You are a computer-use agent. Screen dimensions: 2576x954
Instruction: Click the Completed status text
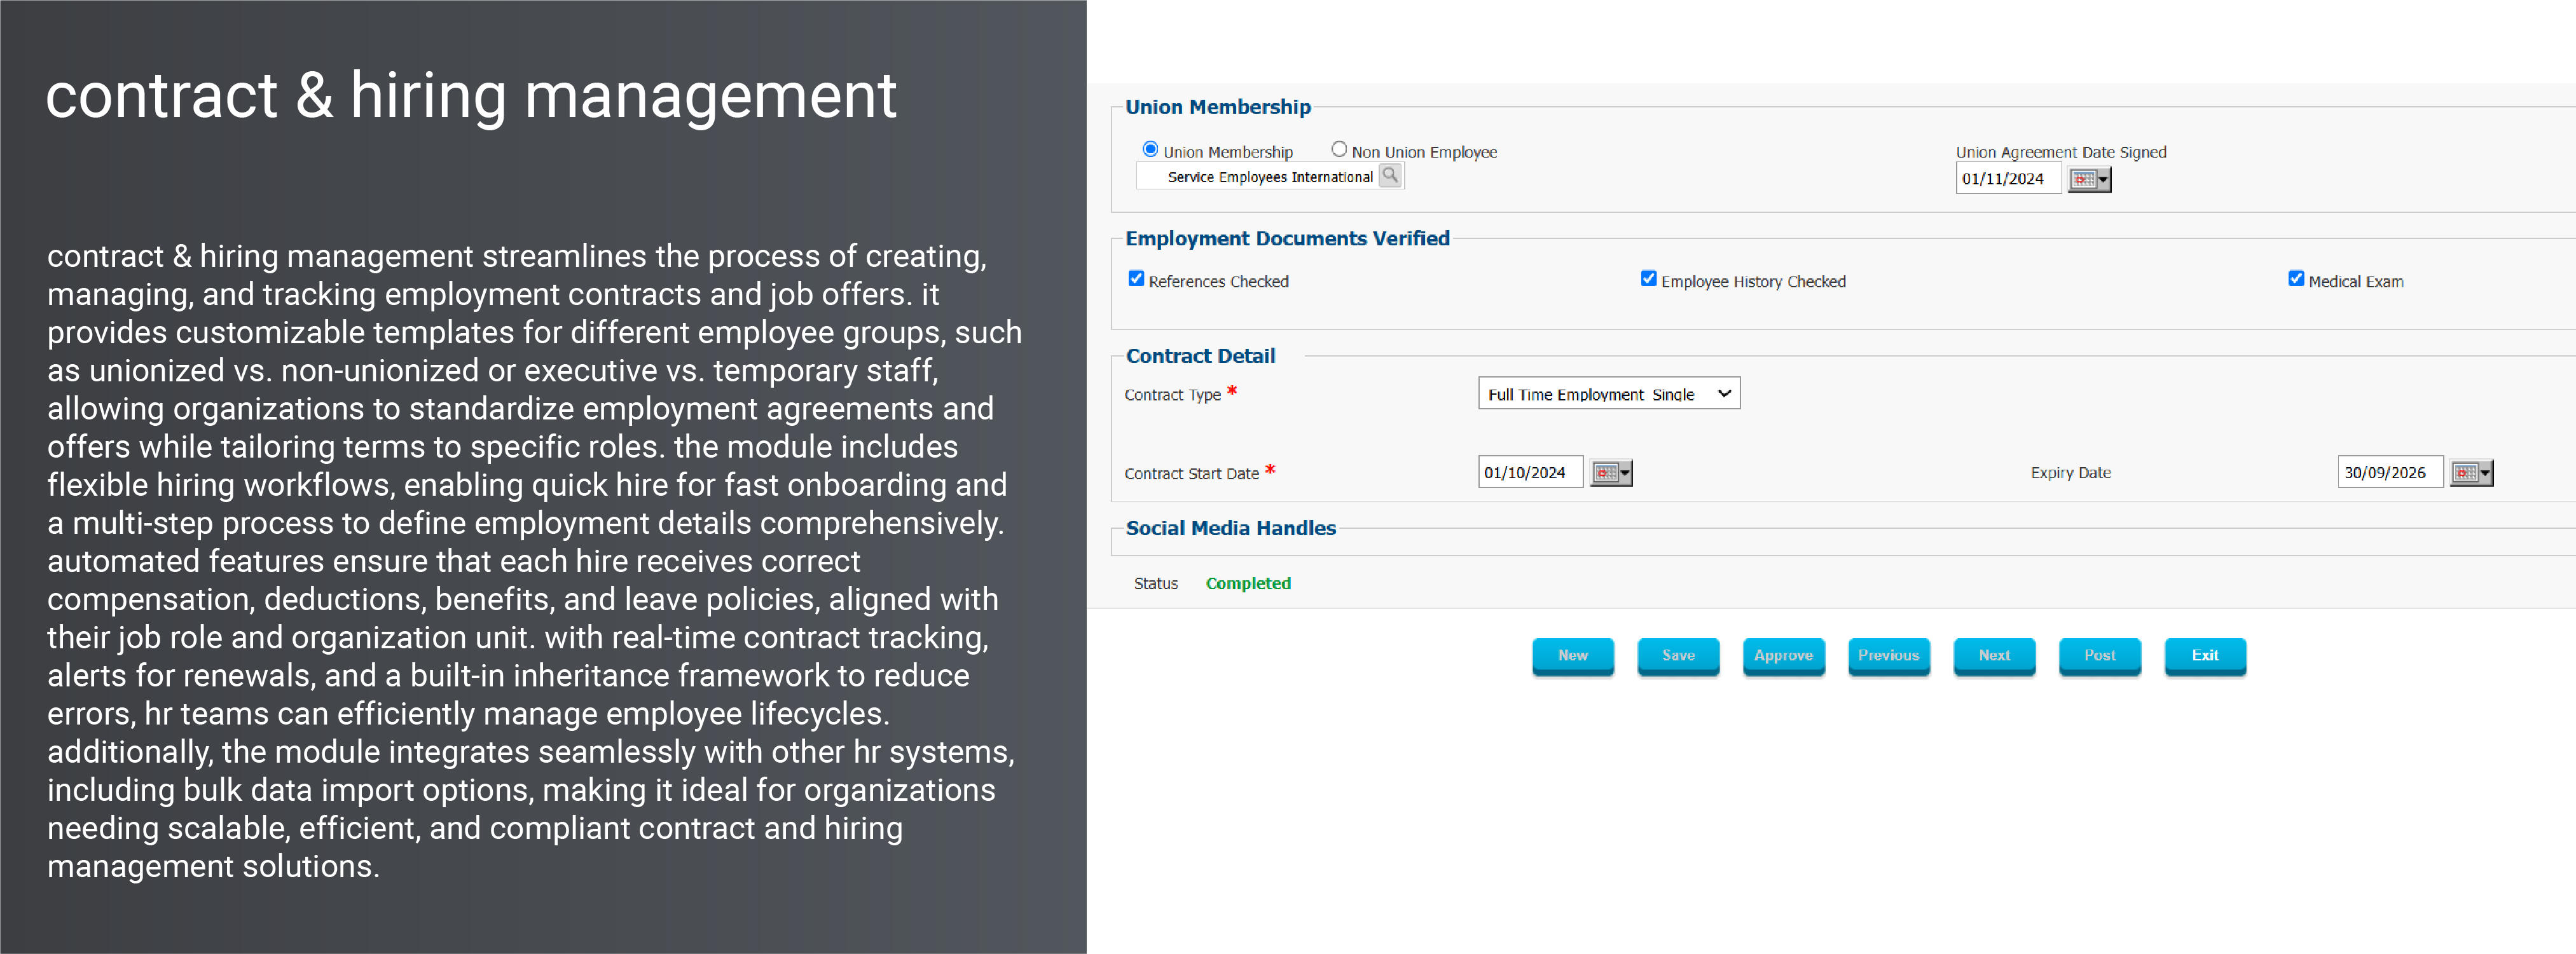[x=1248, y=583]
